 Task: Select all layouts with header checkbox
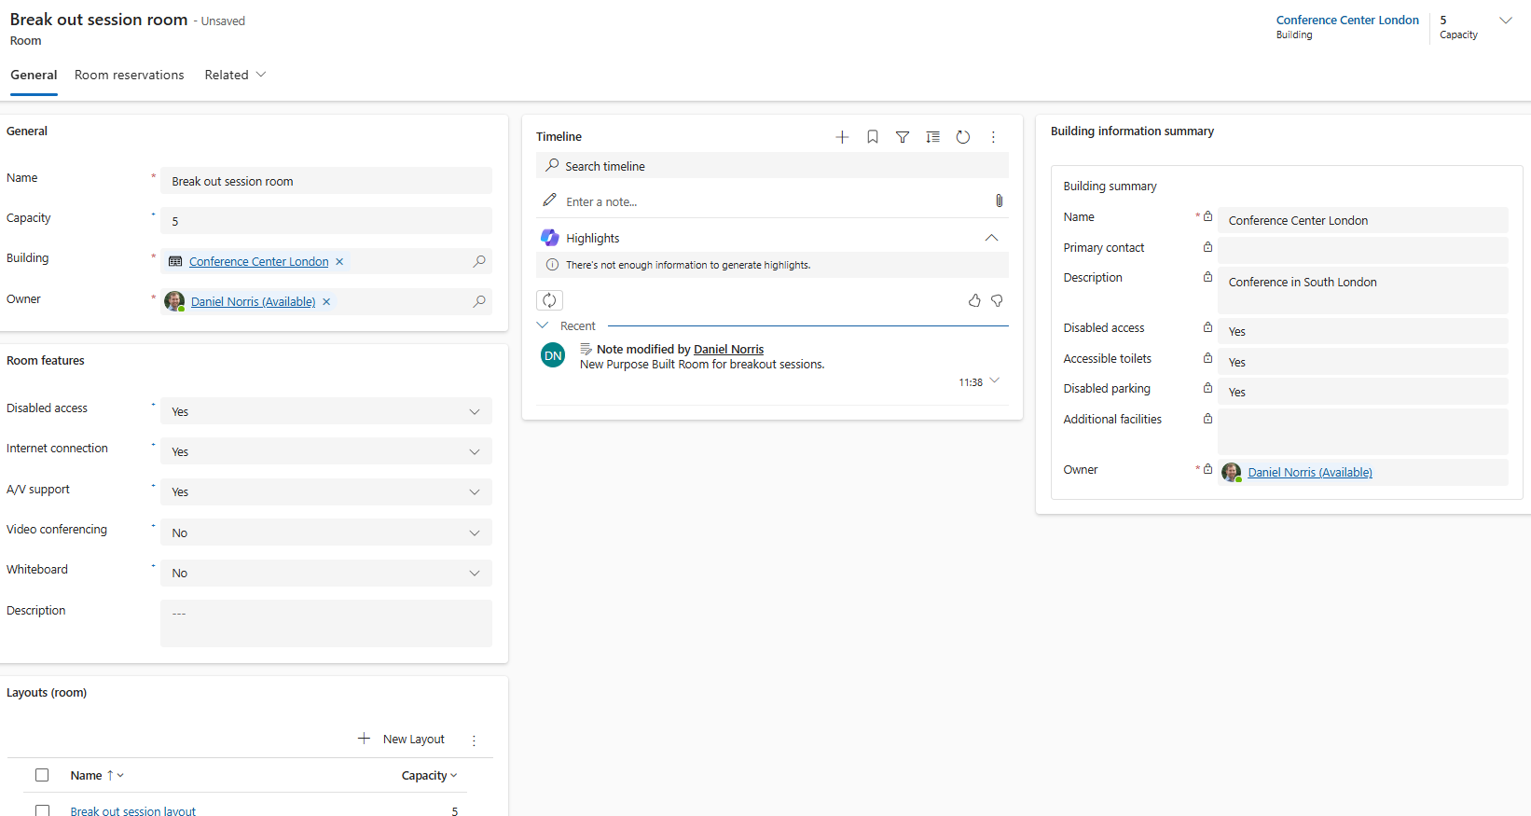[x=42, y=775]
